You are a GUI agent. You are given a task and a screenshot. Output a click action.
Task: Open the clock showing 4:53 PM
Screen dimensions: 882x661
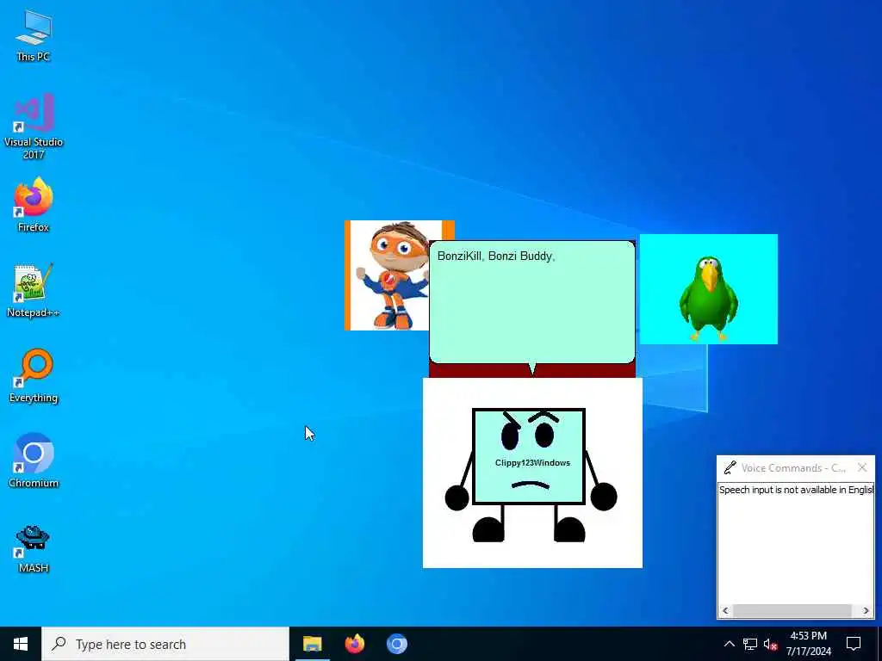[x=808, y=644]
